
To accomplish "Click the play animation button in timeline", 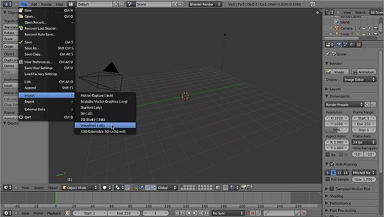I will tap(195, 213).
